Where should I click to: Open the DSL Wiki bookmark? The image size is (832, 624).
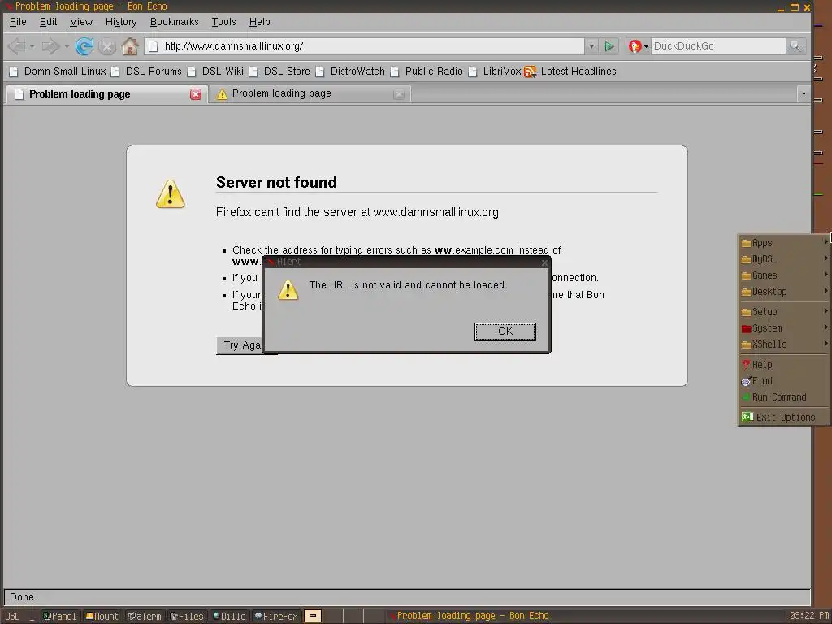(215, 71)
